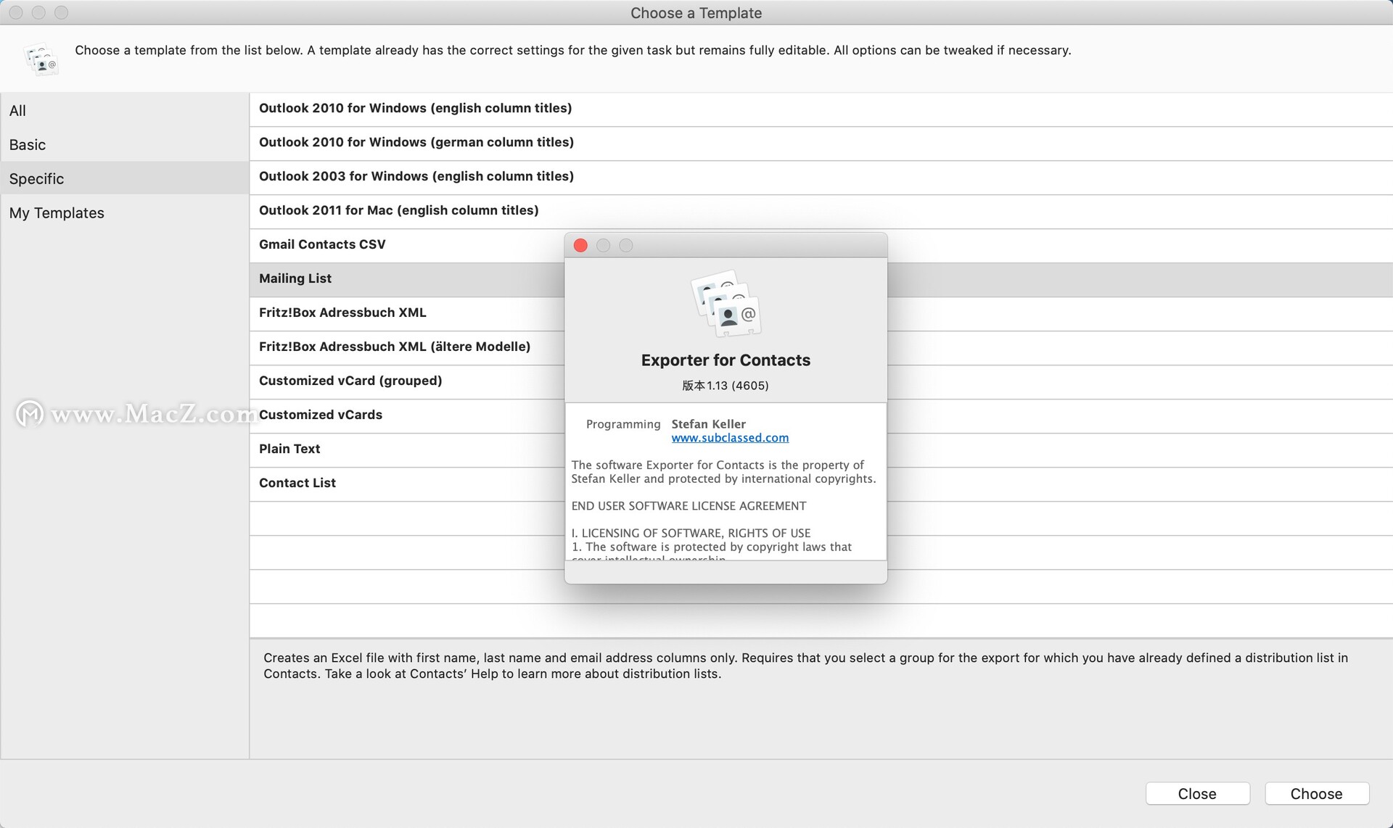The width and height of the screenshot is (1393, 828).
Task: Select Outlook 2010 for Windows english template
Action: coord(821,108)
